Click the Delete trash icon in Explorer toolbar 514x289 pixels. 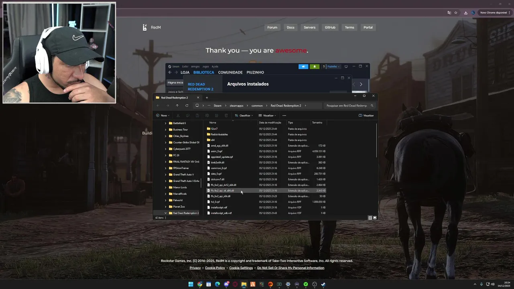click(x=226, y=116)
